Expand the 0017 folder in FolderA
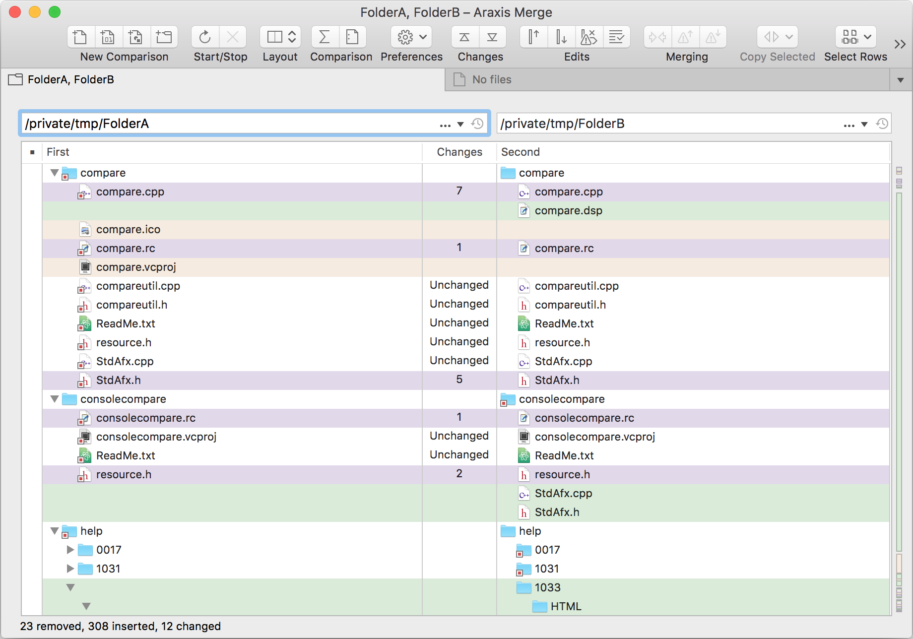Image resolution: width=913 pixels, height=639 pixels. pos(69,550)
